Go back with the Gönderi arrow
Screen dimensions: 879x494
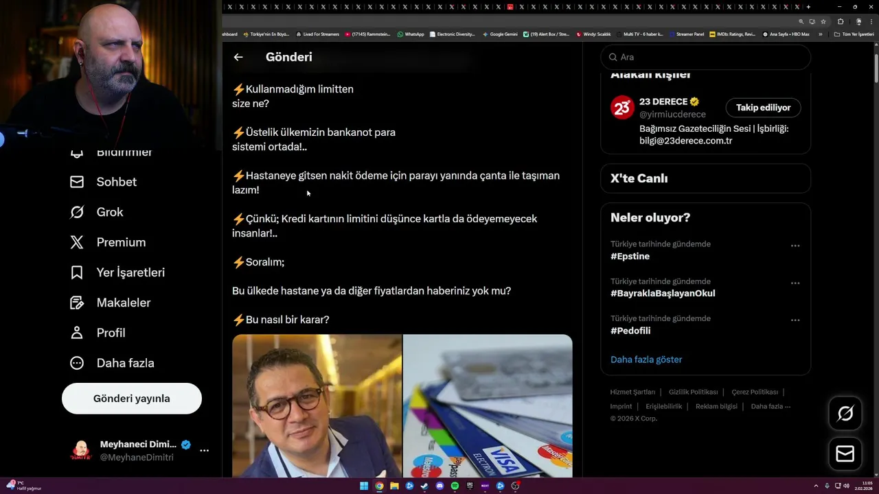[x=238, y=57]
